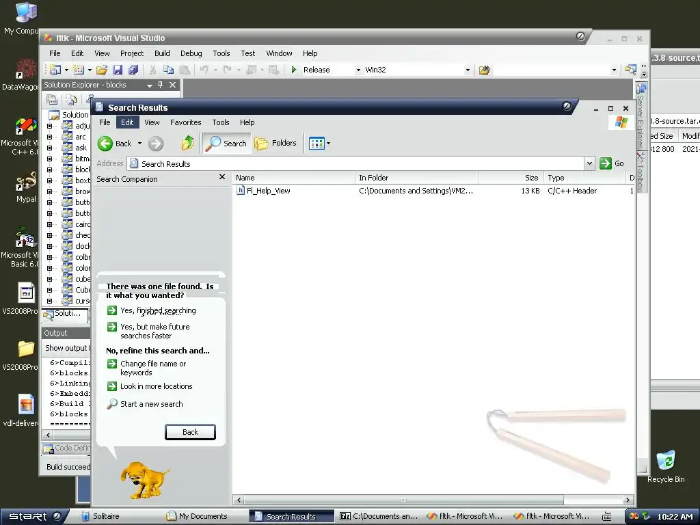The width and height of the screenshot is (700, 525).
Task: Click the Back arrow in Search Results toolbar
Action: (105, 144)
